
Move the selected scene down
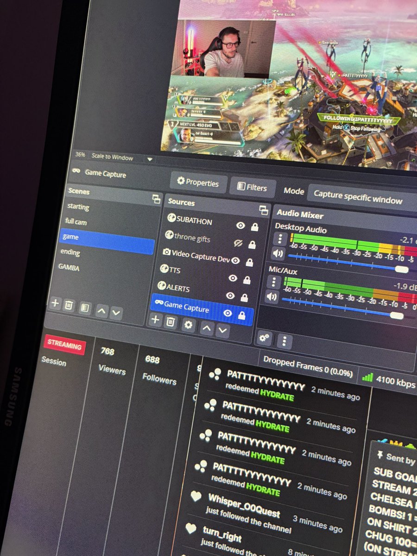coord(116,313)
